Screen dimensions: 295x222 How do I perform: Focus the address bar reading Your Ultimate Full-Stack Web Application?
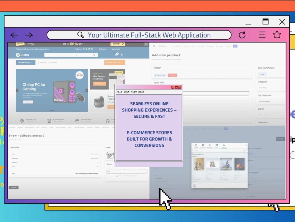click(x=139, y=35)
